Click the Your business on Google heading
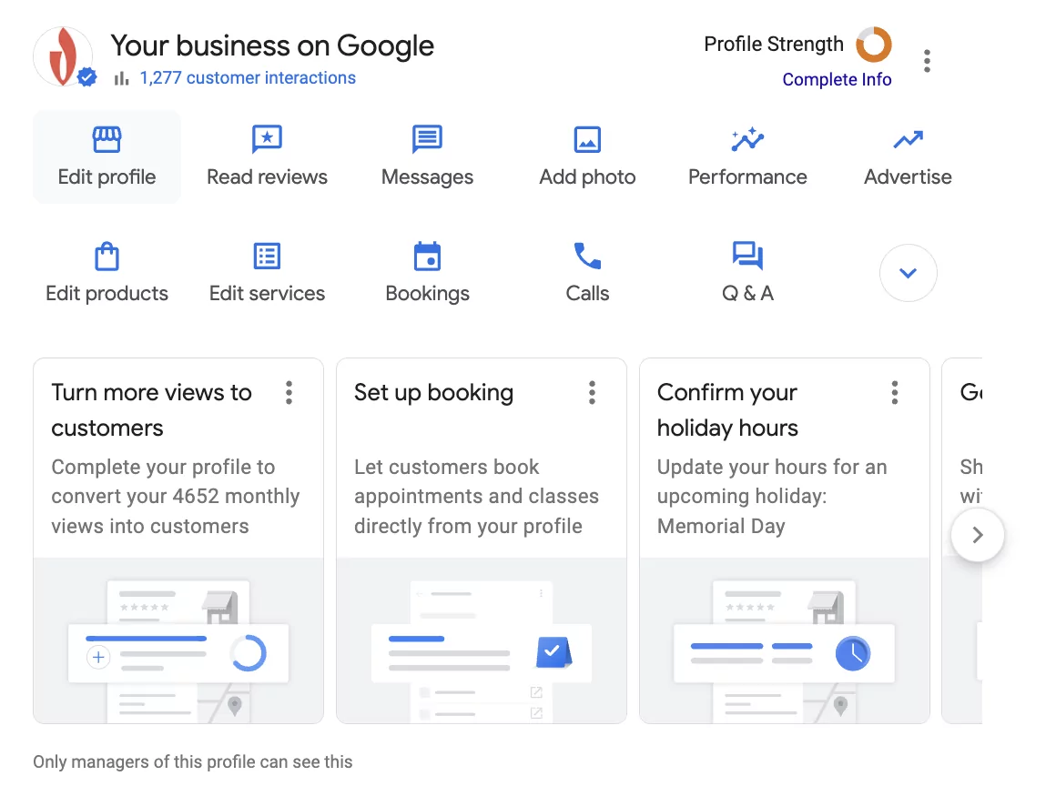The width and height of the screenshot is (1056, 786). [x=272, y=45]
